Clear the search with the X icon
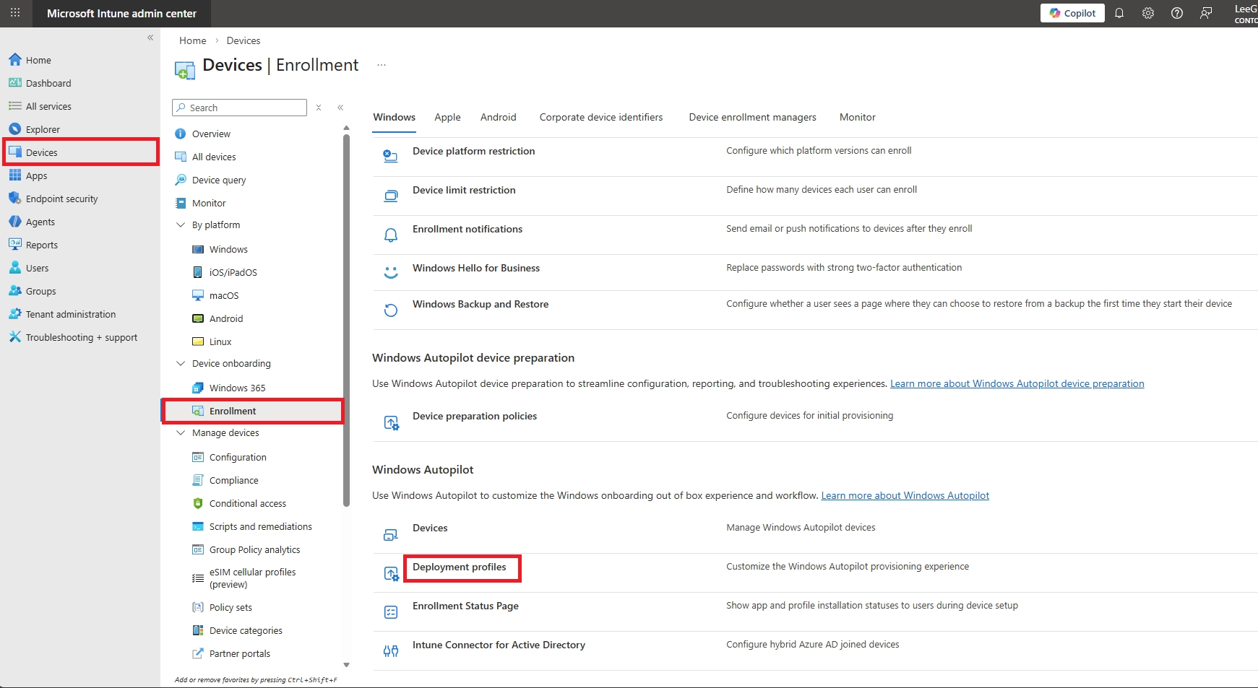 tap(319, 107)
